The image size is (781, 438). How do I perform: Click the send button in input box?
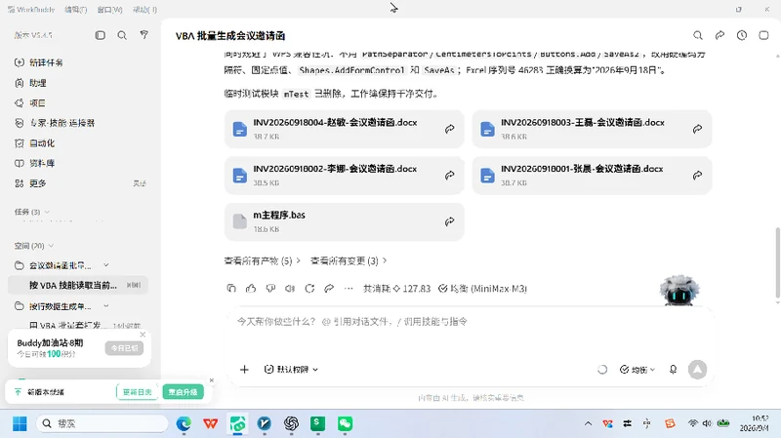pos(697,370)
